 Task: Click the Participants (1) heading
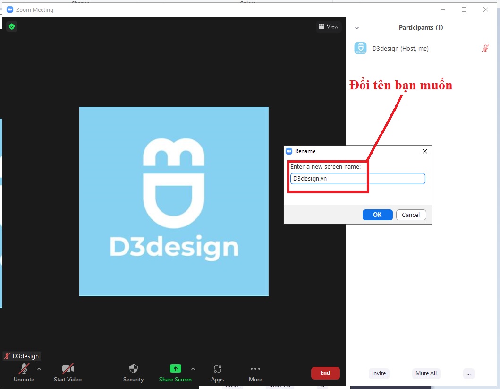[x=421, y=28]
